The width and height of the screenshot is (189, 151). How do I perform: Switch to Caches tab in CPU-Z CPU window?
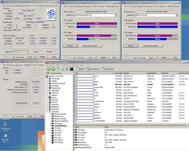(x=11, y=6)
